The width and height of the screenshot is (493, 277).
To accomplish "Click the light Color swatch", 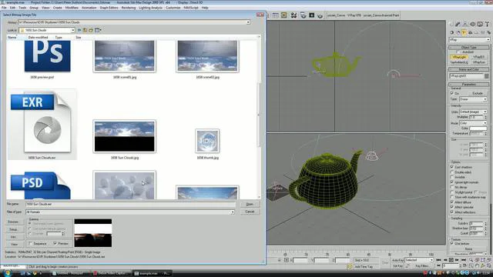I will click(x=478, y=128).
